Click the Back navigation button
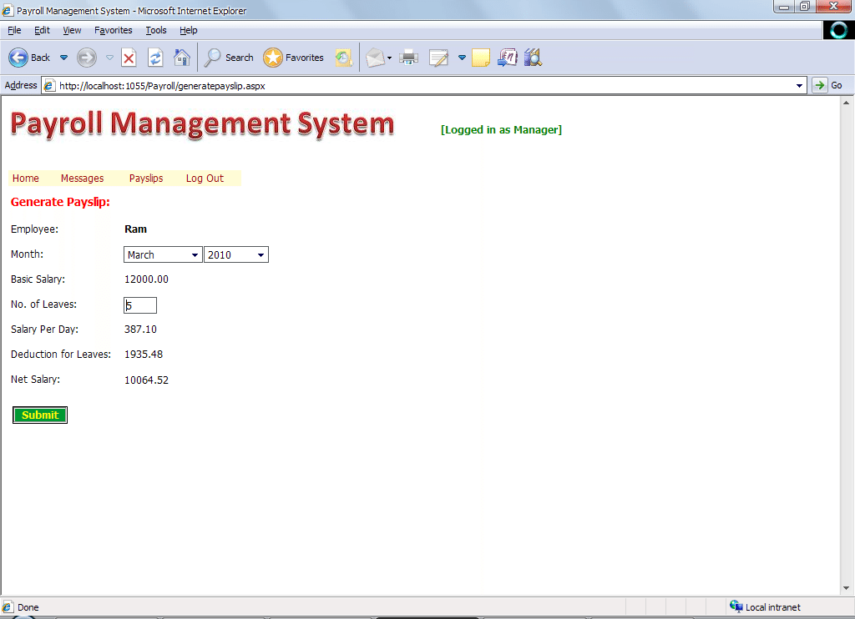Image resolution: width=855 pixels, height=619 pixels. (x=29, y=58)
